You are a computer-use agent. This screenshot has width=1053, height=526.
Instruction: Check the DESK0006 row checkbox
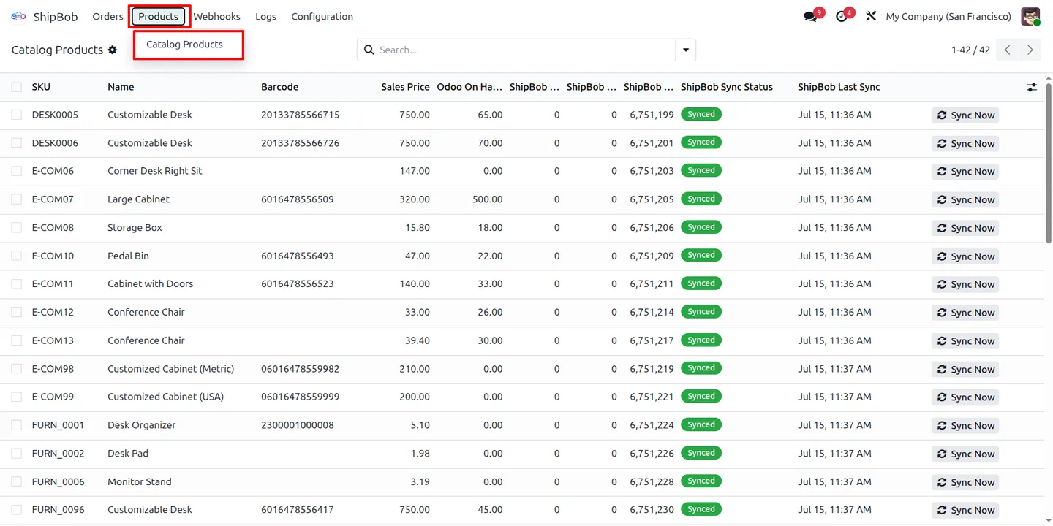(x=16, y=143)
